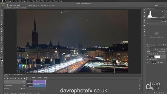Viewport: 167px width, 94px height.
Task: Expand Video Group 1 track in timeline
Action: (5, 86)
